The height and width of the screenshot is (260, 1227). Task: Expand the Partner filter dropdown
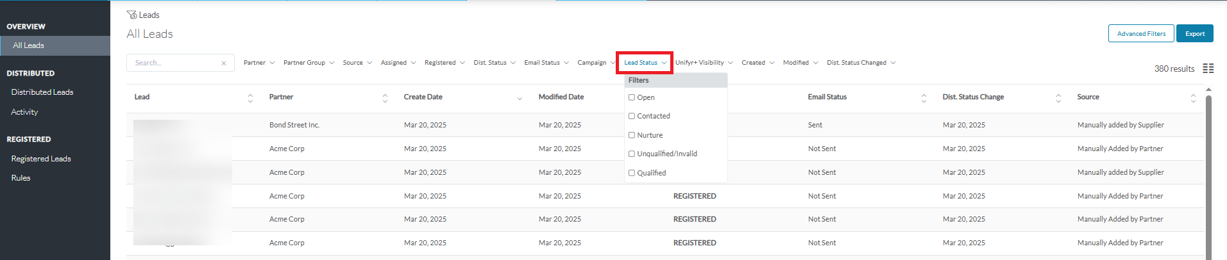click(x=259, y=63)
